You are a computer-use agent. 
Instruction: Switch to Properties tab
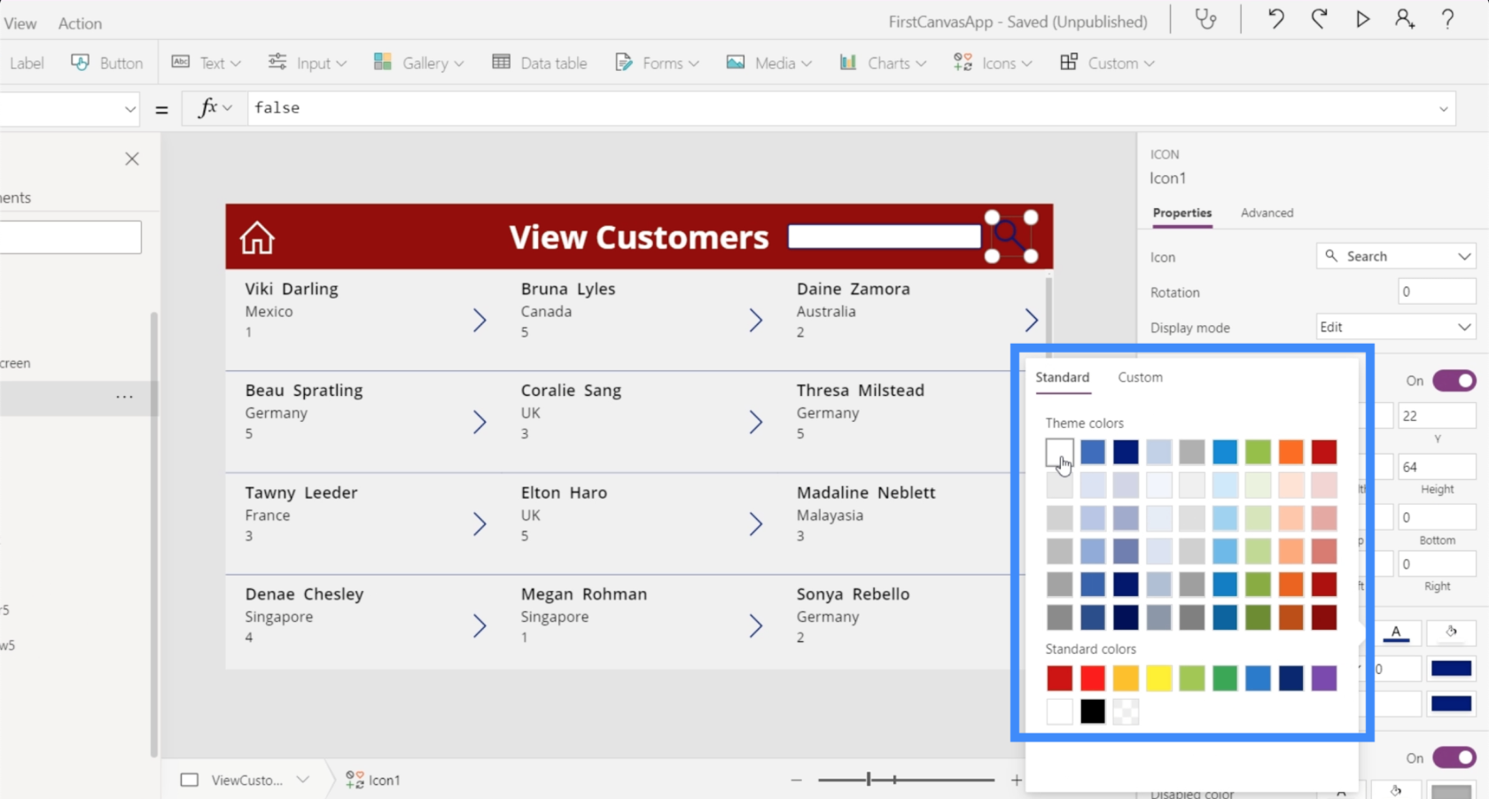point(1182,213)
